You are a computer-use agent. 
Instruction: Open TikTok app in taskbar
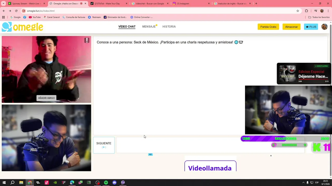click(x=47, y=183)
